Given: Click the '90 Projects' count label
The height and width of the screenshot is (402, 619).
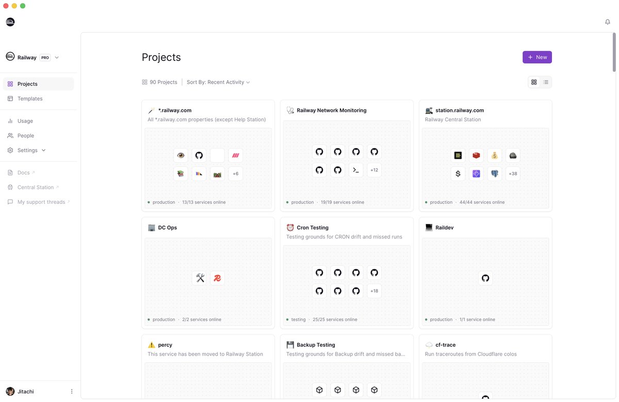Looking at the screenshot, I should pos(164,82).
